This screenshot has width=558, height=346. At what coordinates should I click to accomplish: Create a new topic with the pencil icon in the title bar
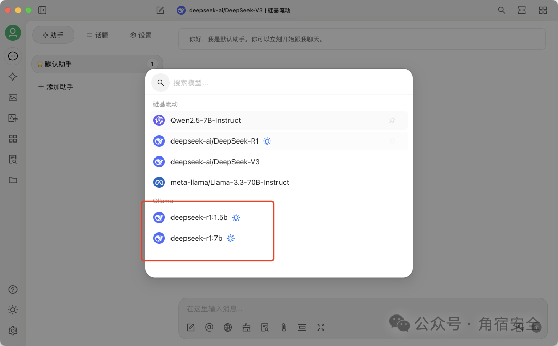[160, 10]
